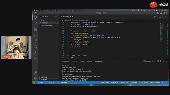This screenshot has height=95, width=170.
Task: Run the Python file with the play icon
Action: 155,17
